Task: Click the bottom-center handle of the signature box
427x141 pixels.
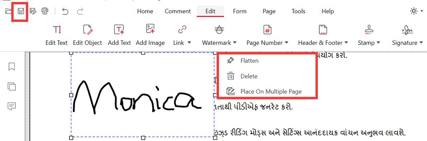Action: pos(143,137)
